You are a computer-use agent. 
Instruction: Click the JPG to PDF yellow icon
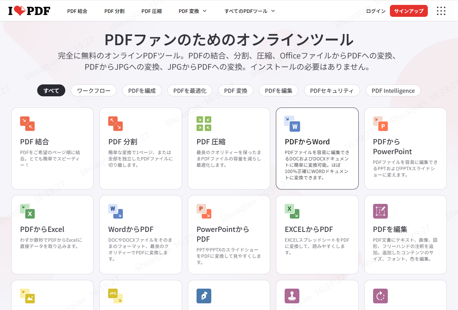coord(116,296)
